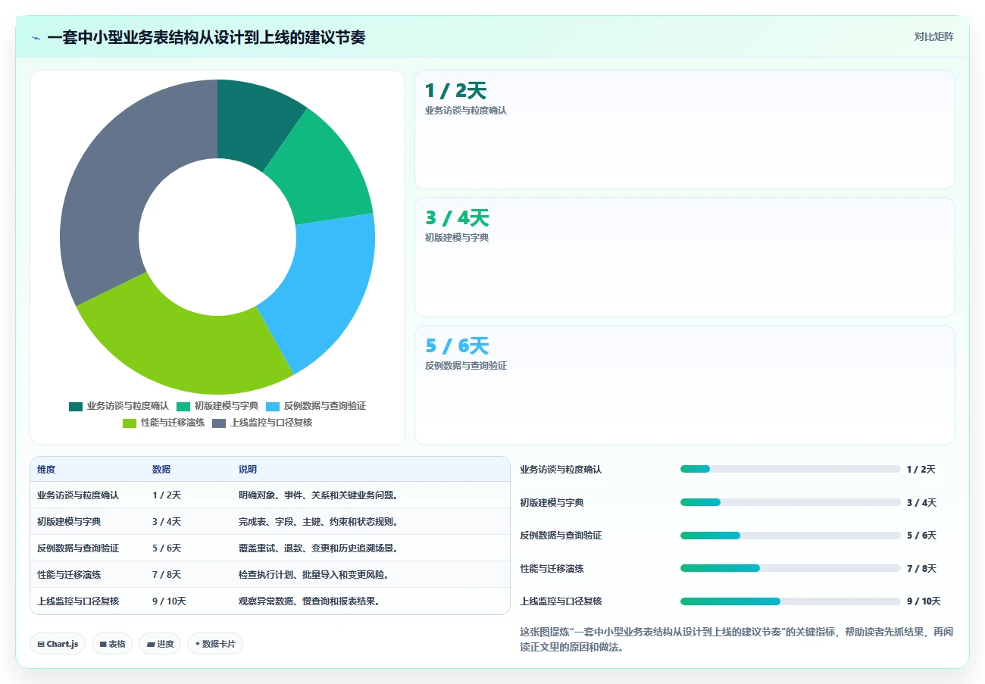
Task: Click description 明确对象、事件、关系和关键业务问题。
Action: click(x=319, y=495)
